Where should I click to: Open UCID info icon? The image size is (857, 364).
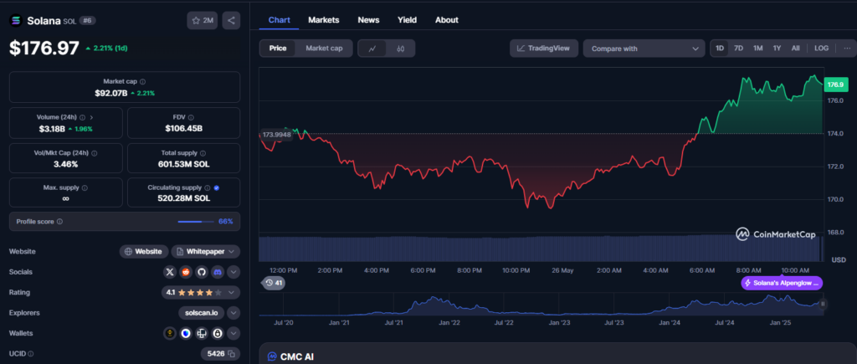pyautogui.click(x=31, y=354)
